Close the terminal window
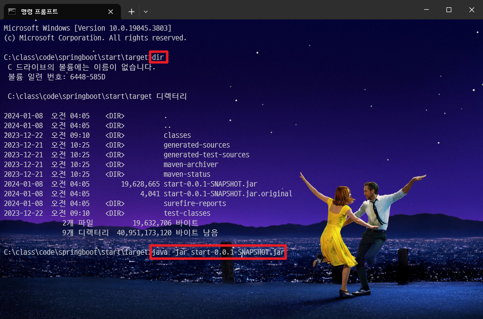Viewport: 483px width, 319px height. click(x=472, y=10)
